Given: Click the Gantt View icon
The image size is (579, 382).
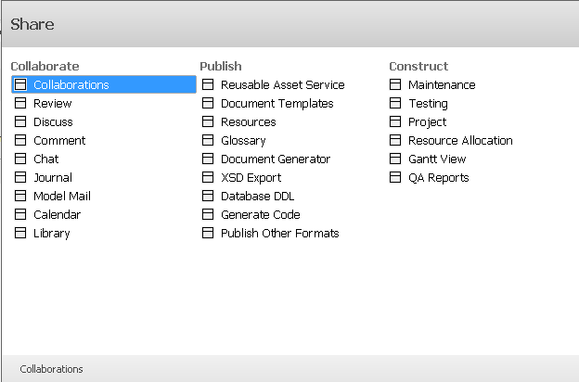Looking at the screenshot, I should click(395, 159).
